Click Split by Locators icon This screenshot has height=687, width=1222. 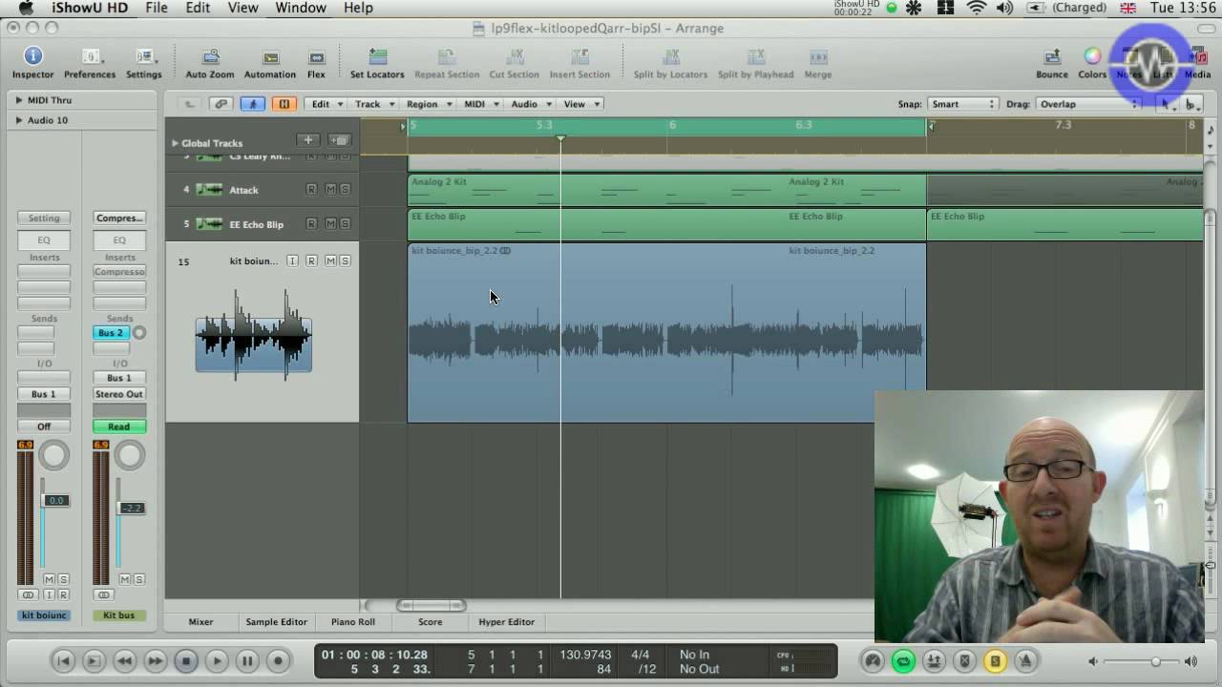[x=671, y=56]
